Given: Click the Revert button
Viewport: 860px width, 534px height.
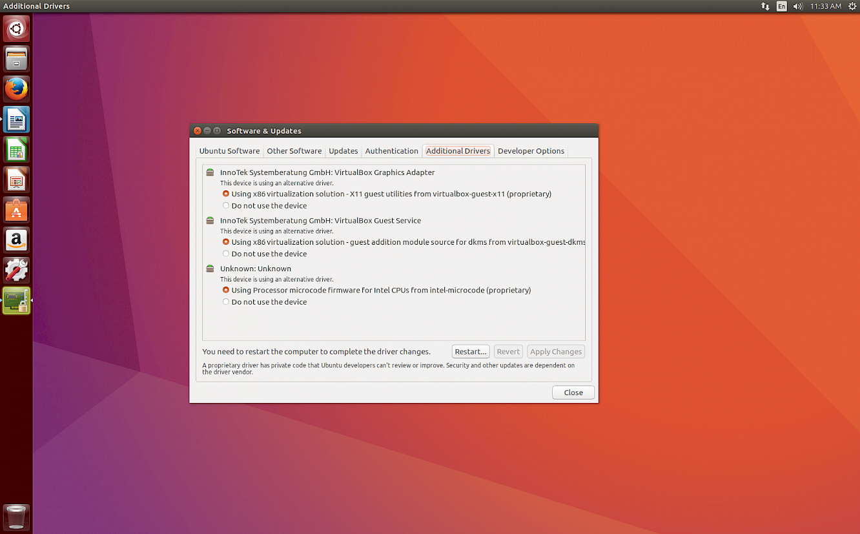Looking at the screenshot, I should tap(508, 352).
